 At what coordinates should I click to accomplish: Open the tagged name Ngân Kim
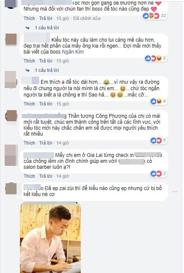(x=73, y=52)
